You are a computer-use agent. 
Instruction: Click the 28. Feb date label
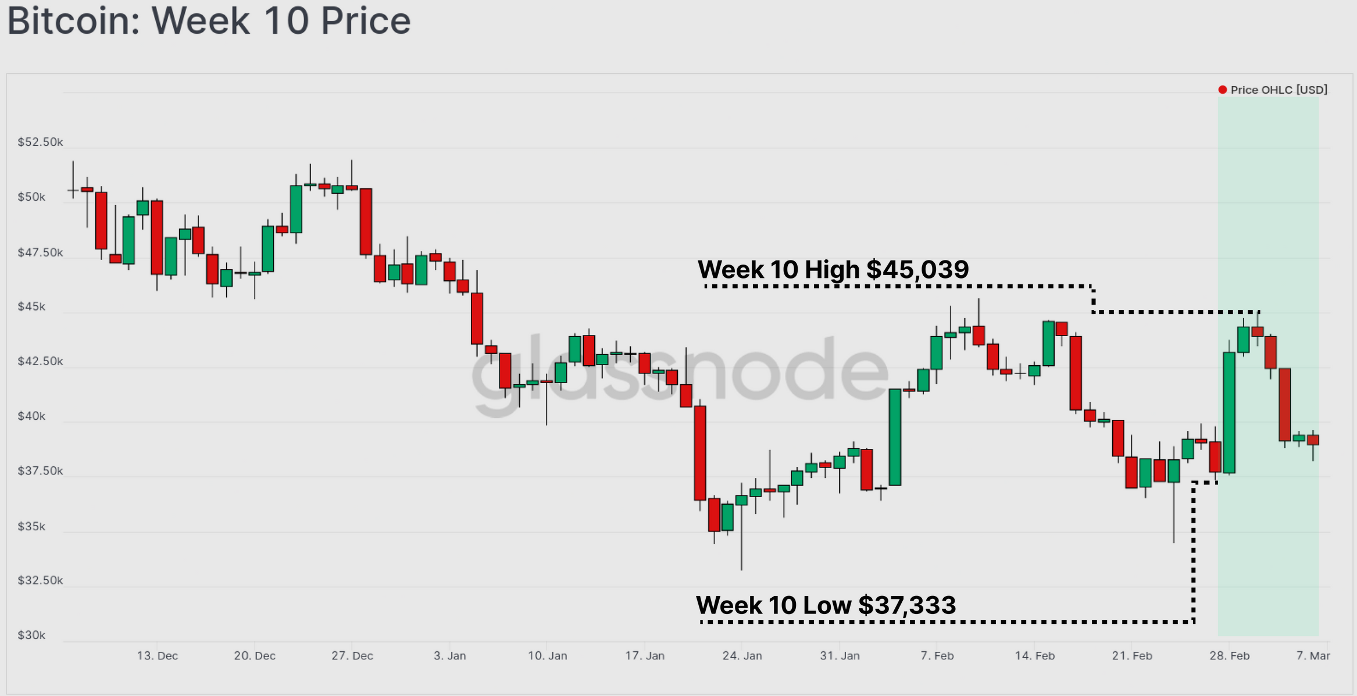point(1229,656)
